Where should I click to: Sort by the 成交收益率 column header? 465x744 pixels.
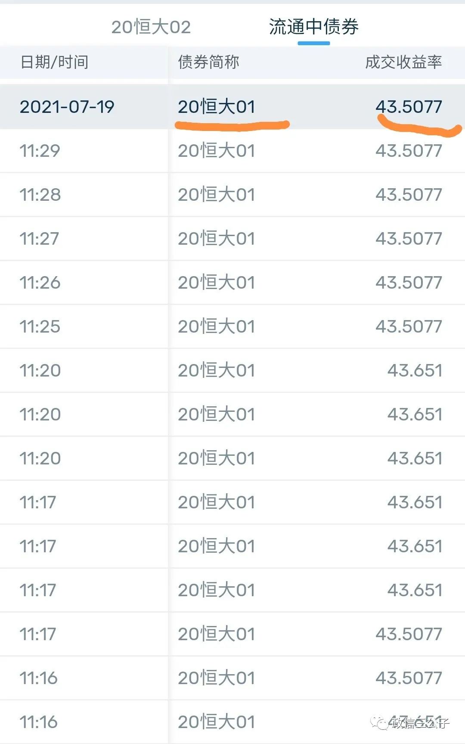click(403, 62)
